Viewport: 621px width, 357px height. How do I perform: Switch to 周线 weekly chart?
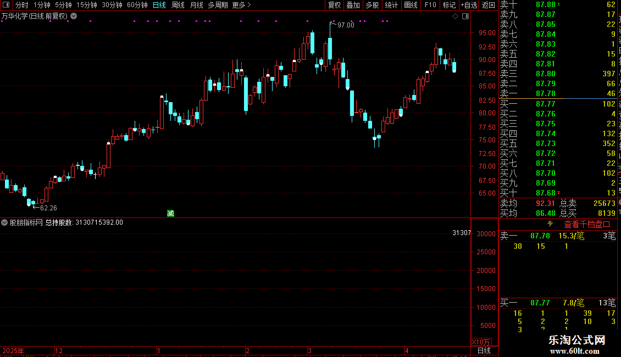click(178, 5)
